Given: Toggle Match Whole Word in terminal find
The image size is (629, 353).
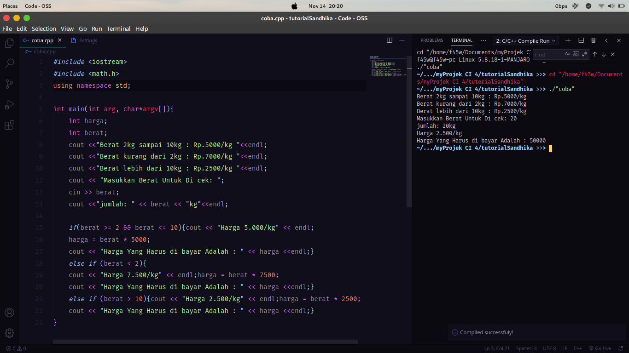Looking at the screenshot, I should pos(576,54).
